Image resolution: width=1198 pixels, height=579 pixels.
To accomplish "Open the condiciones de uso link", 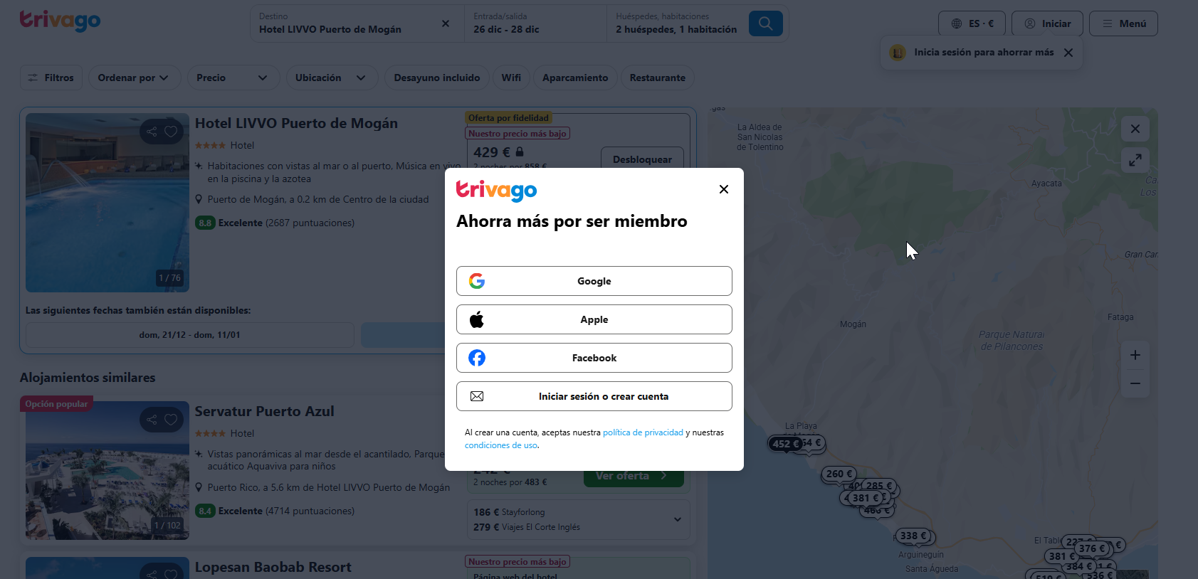I will coord(501,445).
